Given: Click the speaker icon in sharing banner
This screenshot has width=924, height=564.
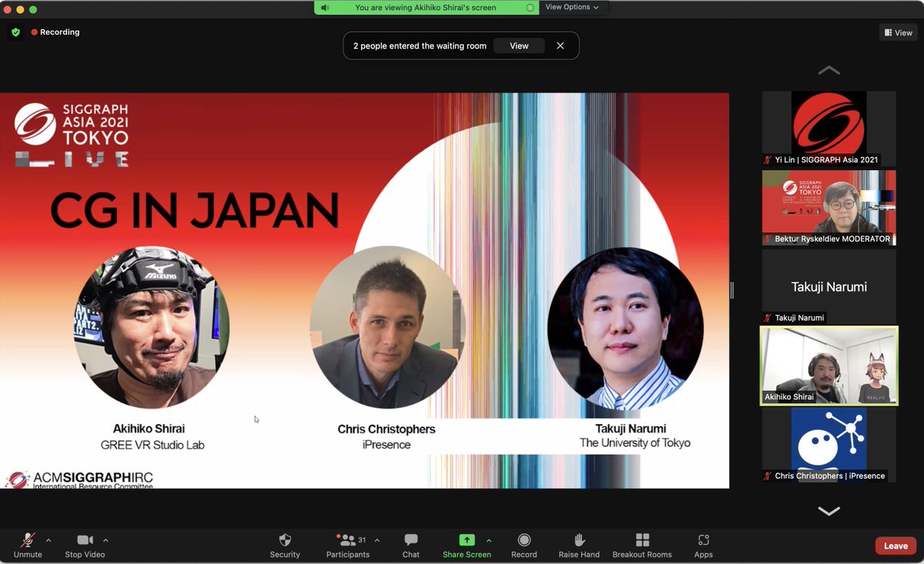Looking at the screenshot, I should [x=325, y=8].
